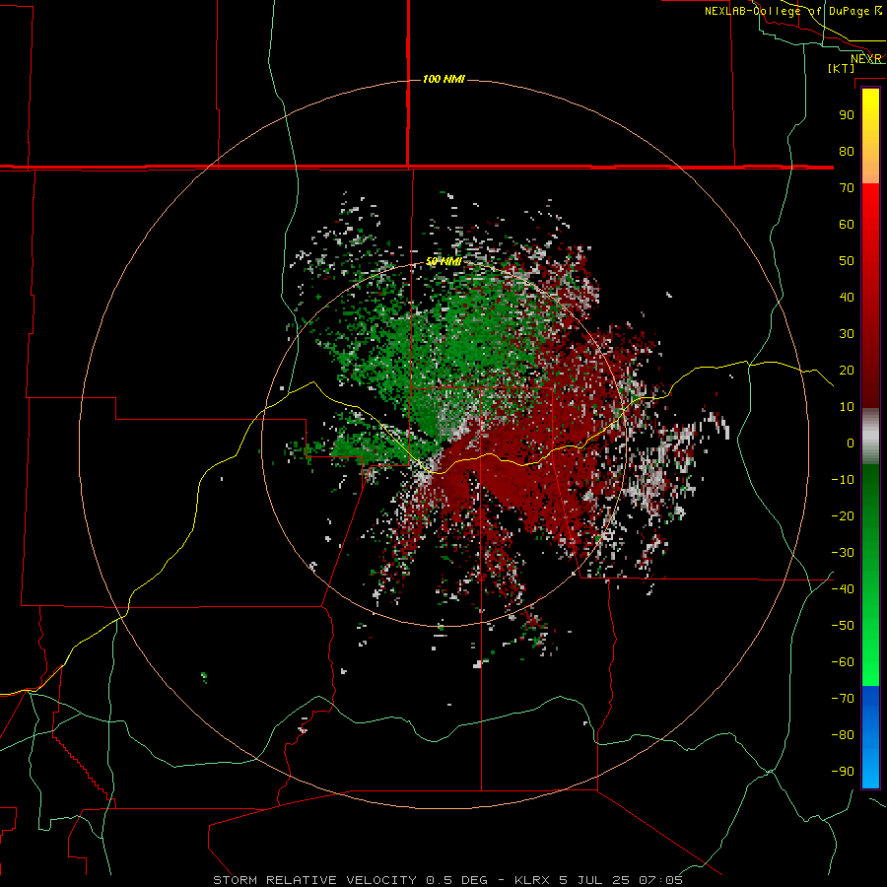Click the 90 value on the velocity scale
Screen dimensions: 887x887
[x=847, y=115]
